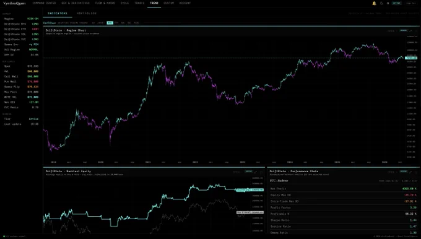Switch to the Indicators tab
This screenshot has height=239, width=421.
[58, 13]
